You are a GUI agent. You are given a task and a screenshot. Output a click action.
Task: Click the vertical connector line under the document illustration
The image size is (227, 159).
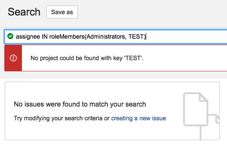click(200, 133)
